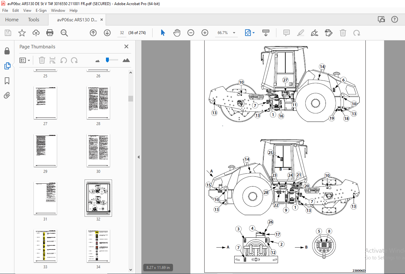Switch to the Home tab
405x274 pixels.
[x=12, y=20]
